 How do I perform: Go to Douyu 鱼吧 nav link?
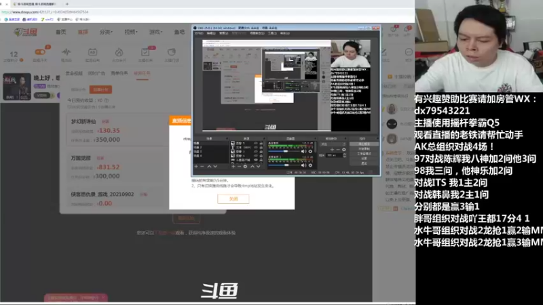click(179, 32)
